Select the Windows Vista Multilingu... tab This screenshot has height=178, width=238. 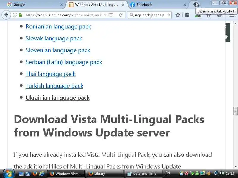pos(96,5)
